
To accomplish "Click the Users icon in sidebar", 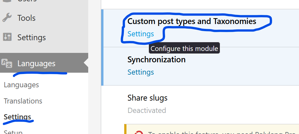I will click(7, 1).
